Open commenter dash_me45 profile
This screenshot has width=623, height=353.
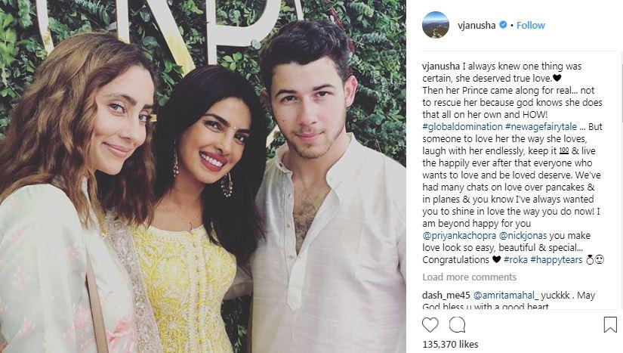point(446,296)
